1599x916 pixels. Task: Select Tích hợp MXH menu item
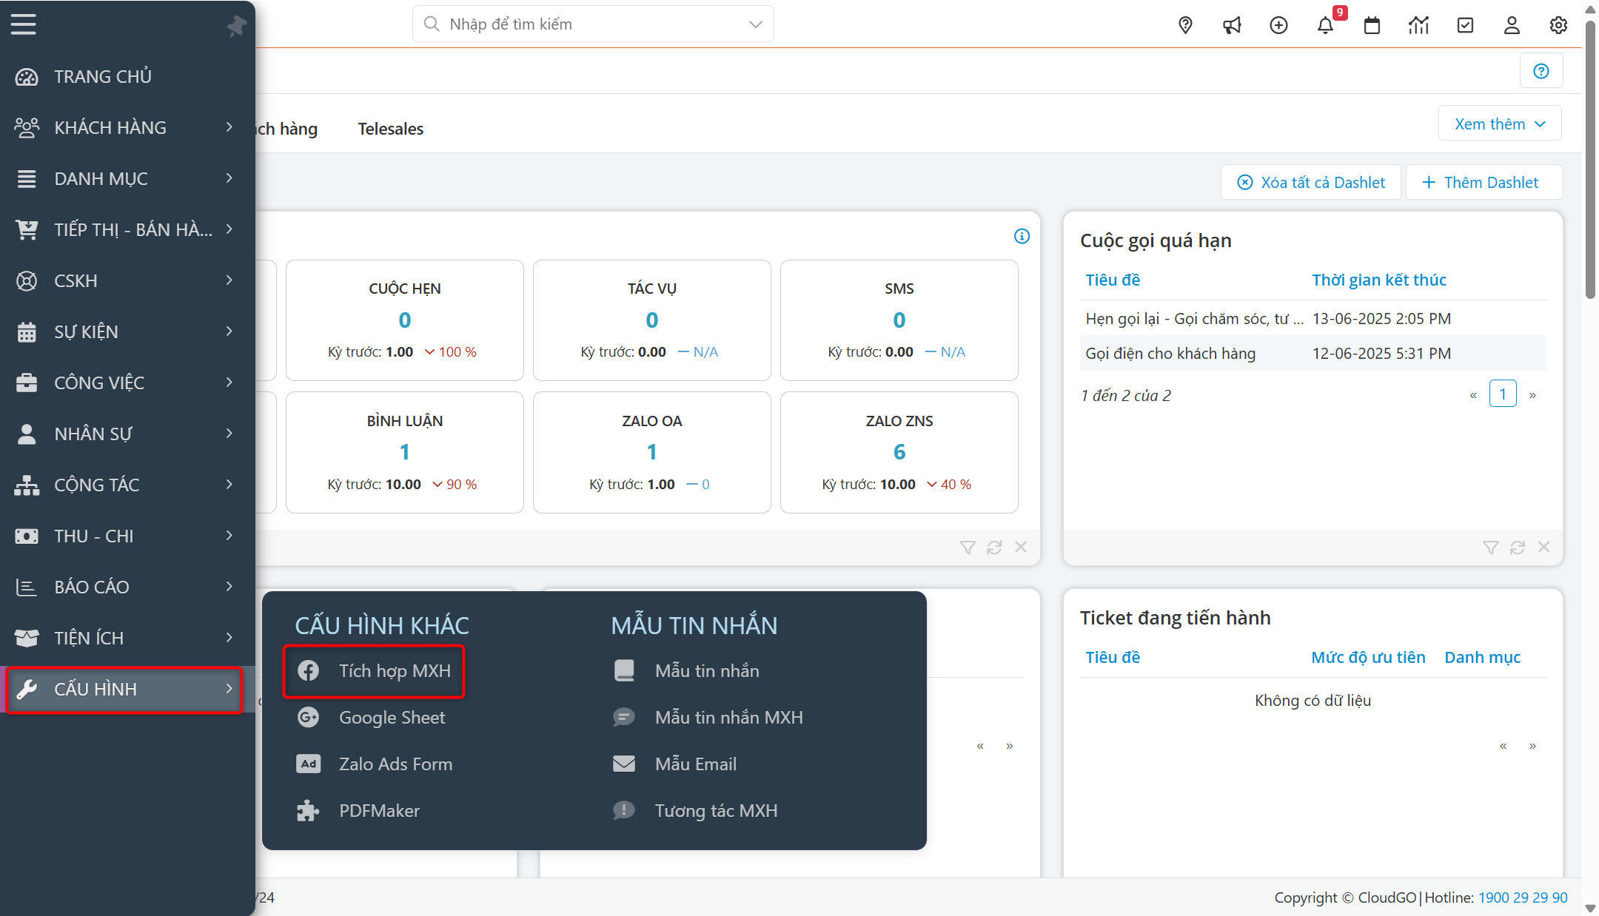[394, 670]
